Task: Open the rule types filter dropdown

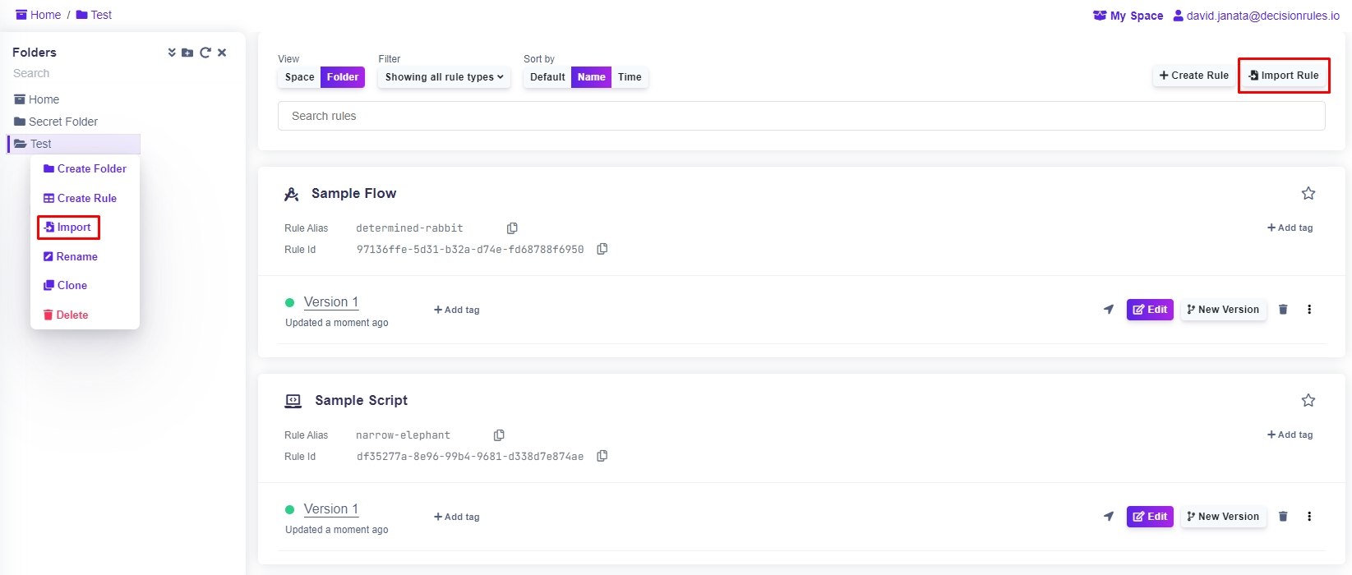Action: (444, 77)
